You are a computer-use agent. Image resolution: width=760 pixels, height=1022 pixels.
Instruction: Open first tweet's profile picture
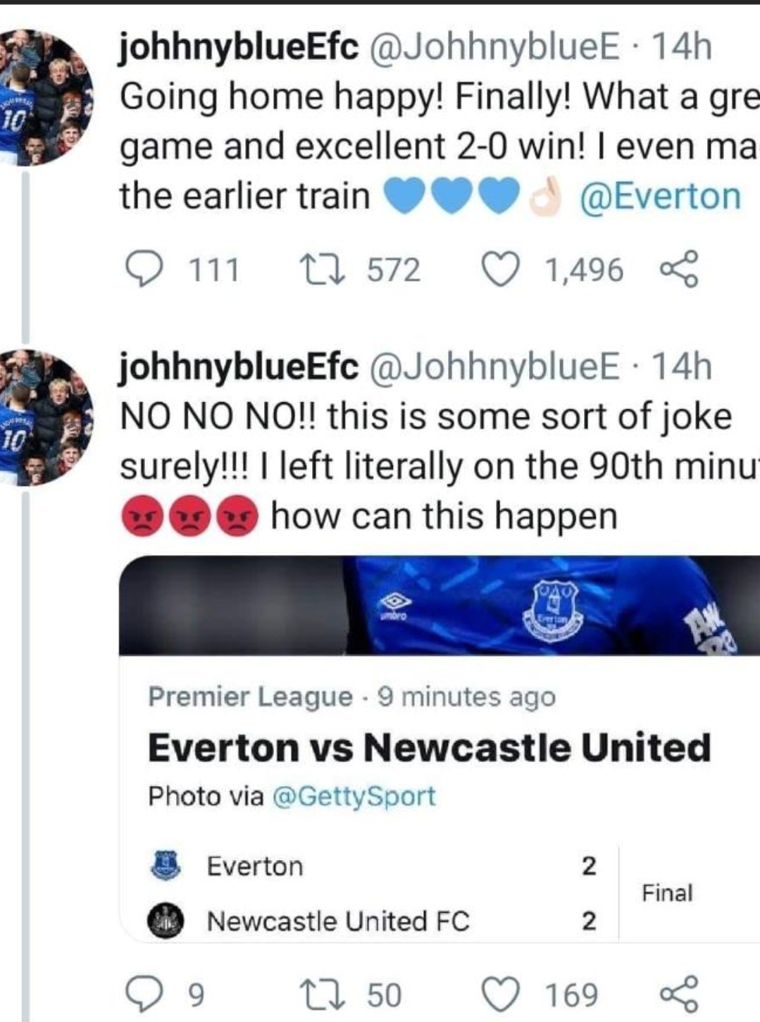coord(46,98)
